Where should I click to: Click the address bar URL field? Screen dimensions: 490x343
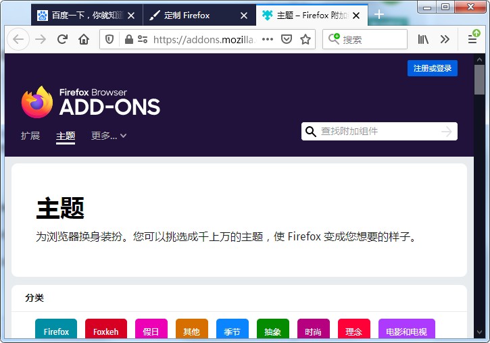click(204, 40)
